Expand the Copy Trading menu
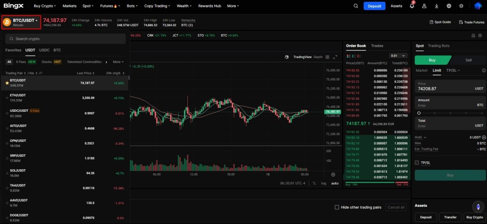The image size is (487, 224). pyautogui.click(x=157, y=6)
